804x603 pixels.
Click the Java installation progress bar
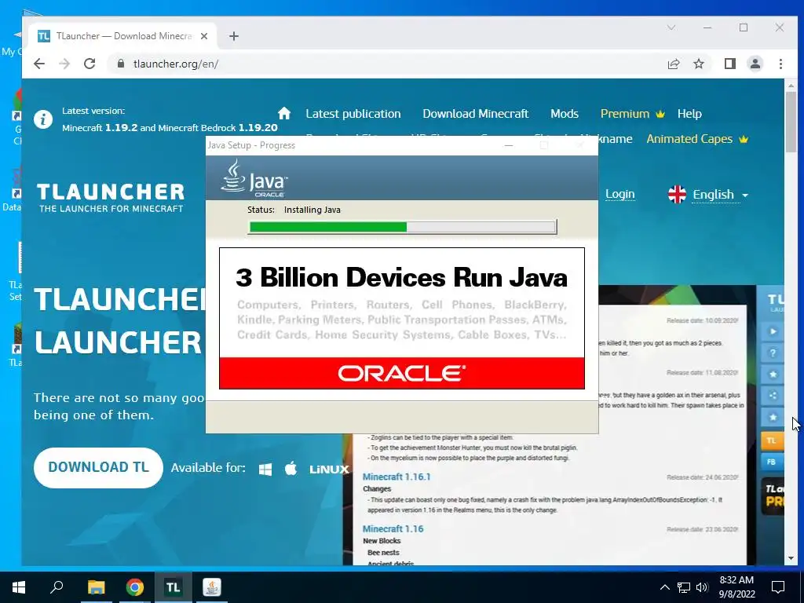click(403, 227)
